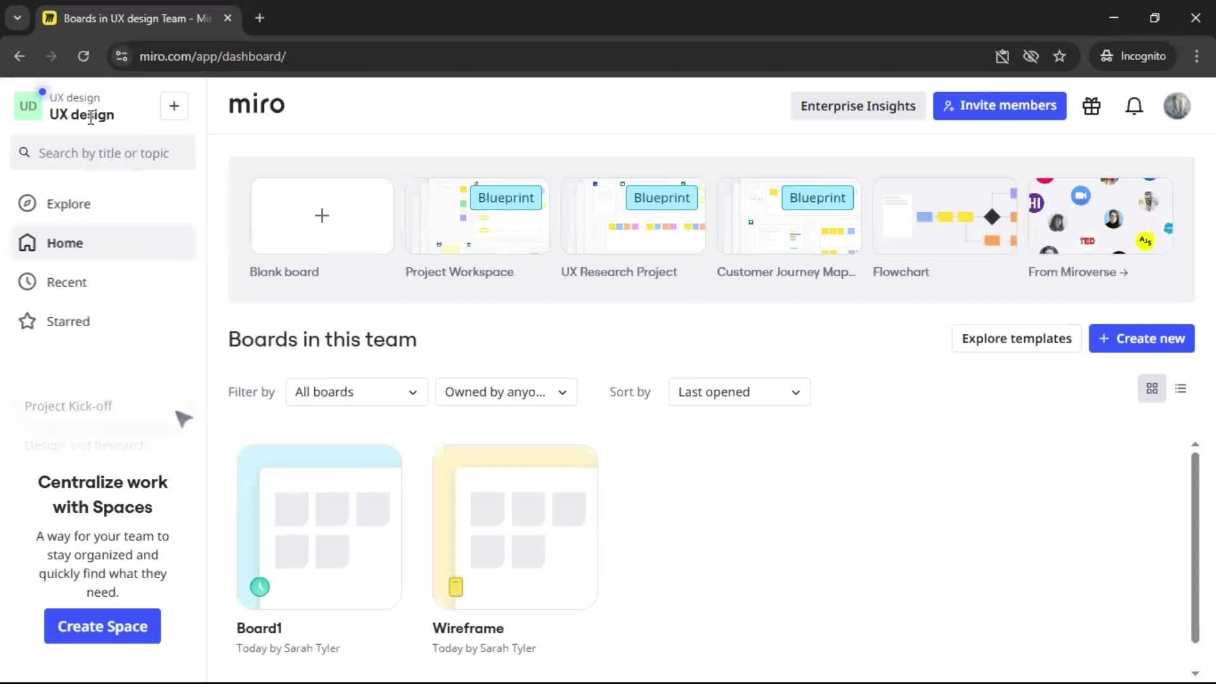Image resolution: width=1216 pixels, height=684 pixels.
Task: Open the UX design team switcher
Action: coord(82,106)
